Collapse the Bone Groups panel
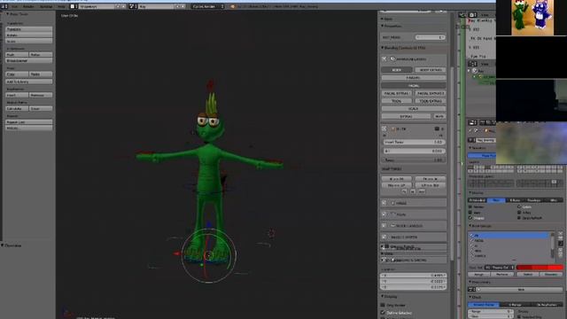Image resolution: width=567 pixels, height=319 pixels. (480, 226)
